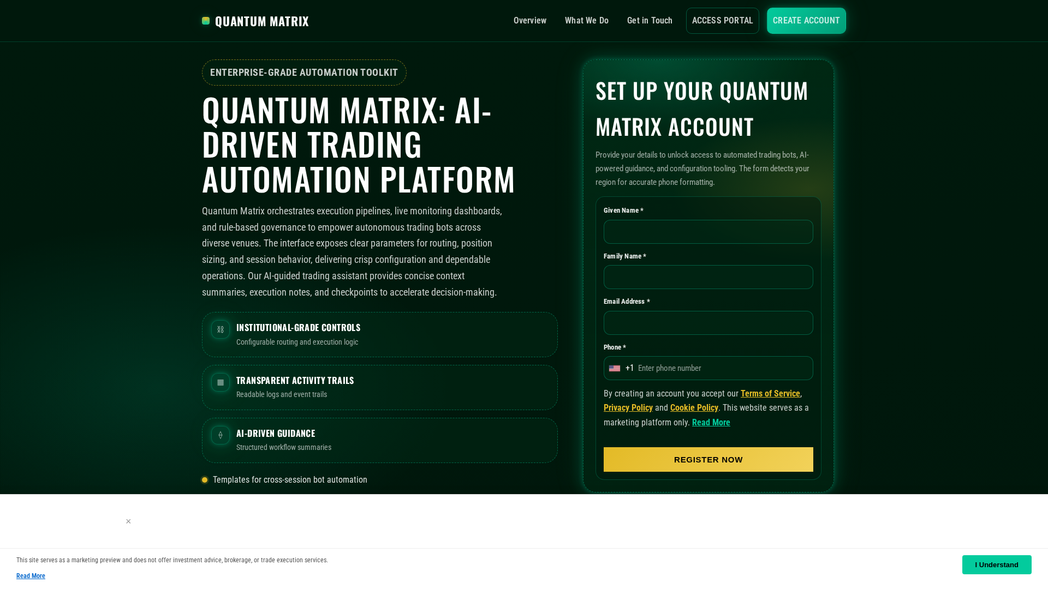Click I Understand in cookie banner
The width and height of the screenshot is (1048, 589).
tap(997, 564)
